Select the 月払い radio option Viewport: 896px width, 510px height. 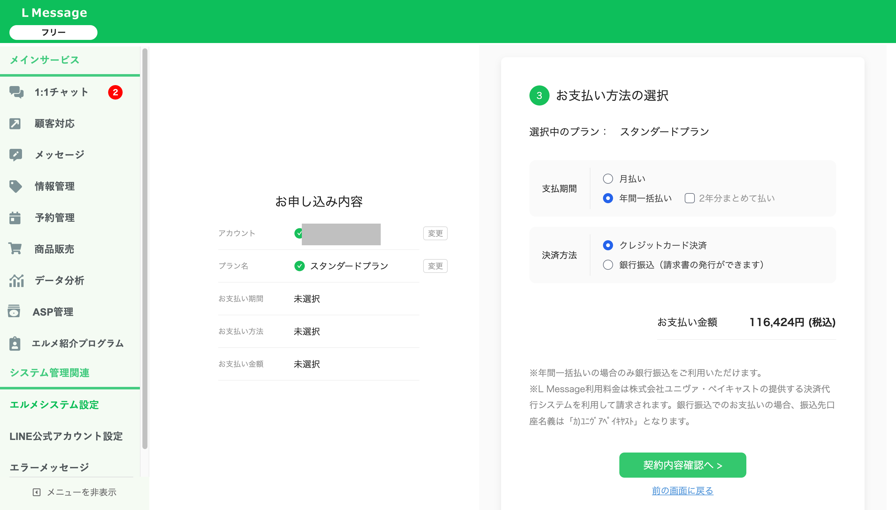(x=608, y=179)
